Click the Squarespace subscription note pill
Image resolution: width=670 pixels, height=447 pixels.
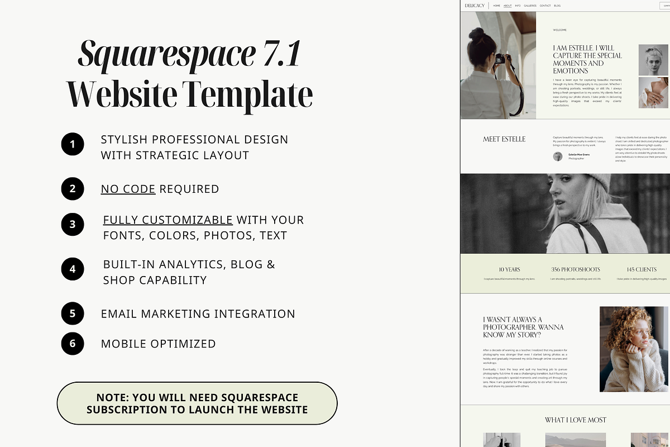pyautogui.click(x=197, y=403)
